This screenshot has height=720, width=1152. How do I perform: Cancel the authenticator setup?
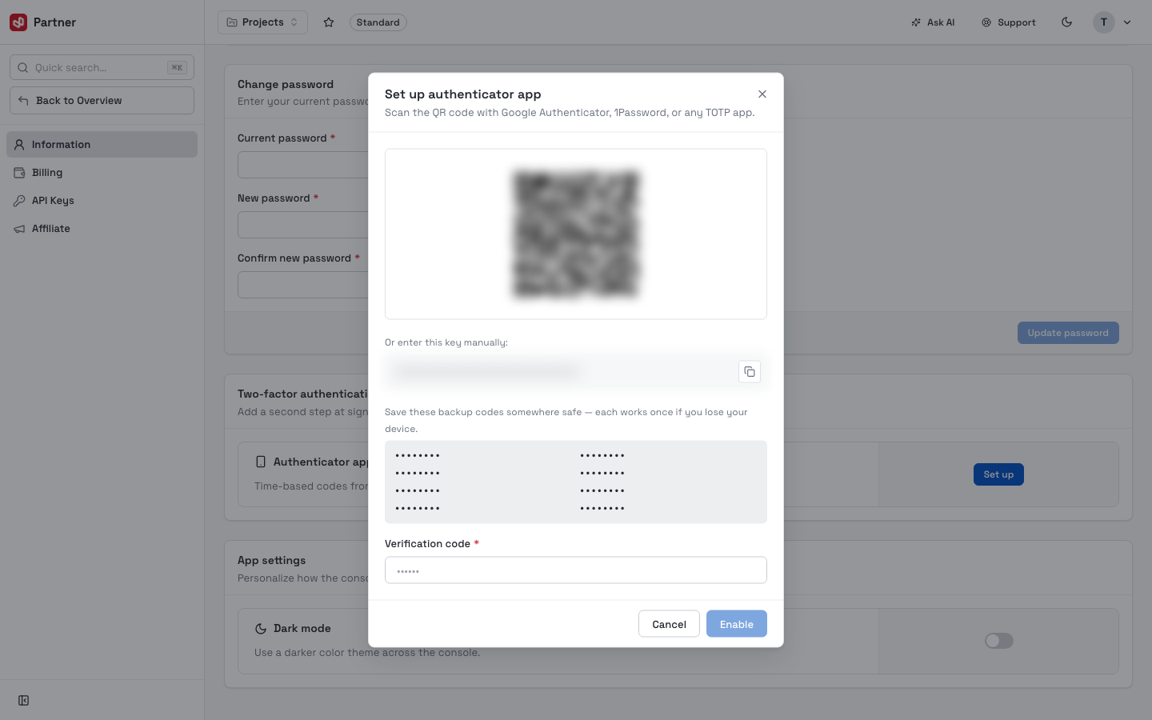669,624
